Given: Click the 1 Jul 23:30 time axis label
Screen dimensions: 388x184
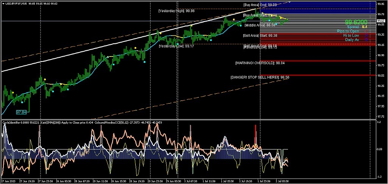Looking at the screenshot, I should coord(264,181).
